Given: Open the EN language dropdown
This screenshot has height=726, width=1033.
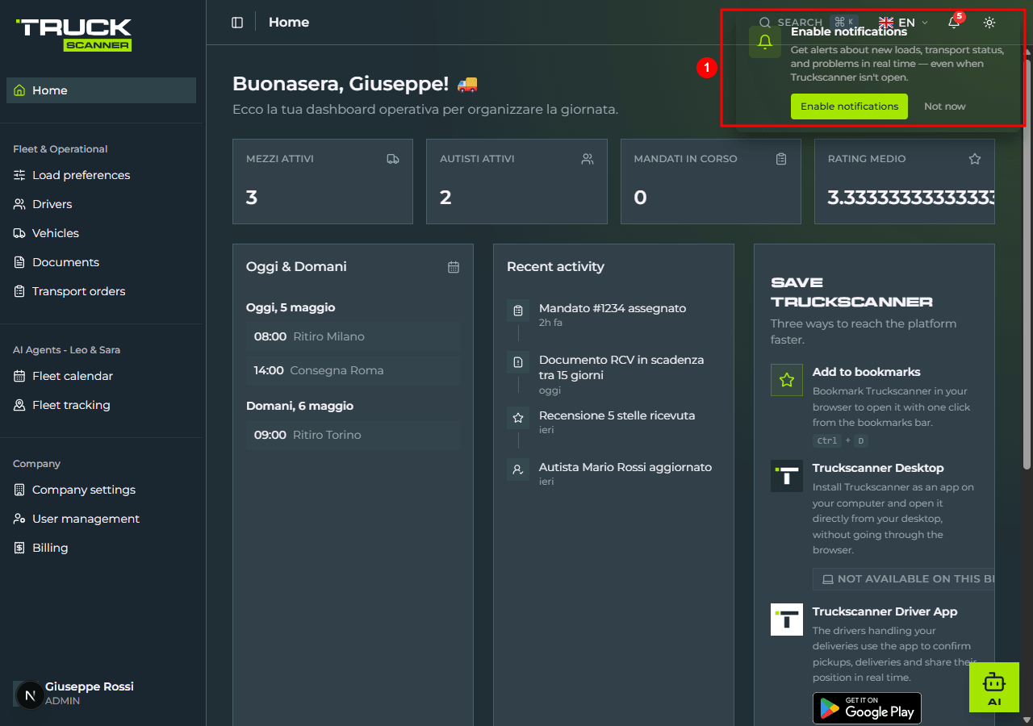Looking at the screenshot, I should pyautogui.click(x=903, y=23).
